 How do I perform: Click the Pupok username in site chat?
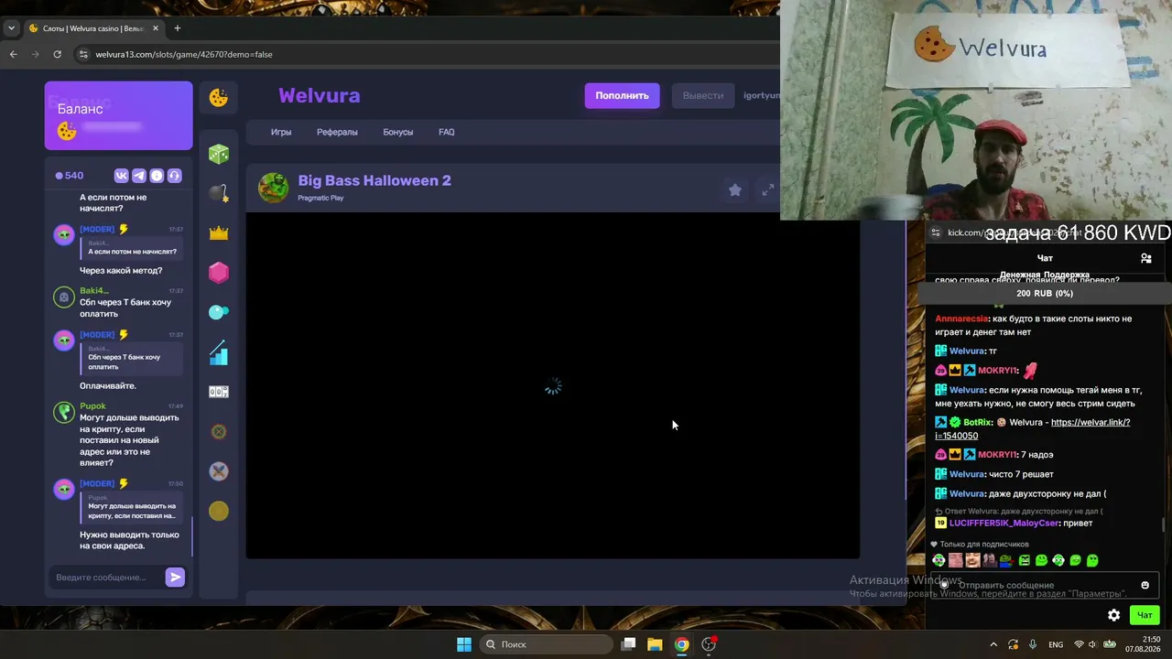[x=92, y=405]
